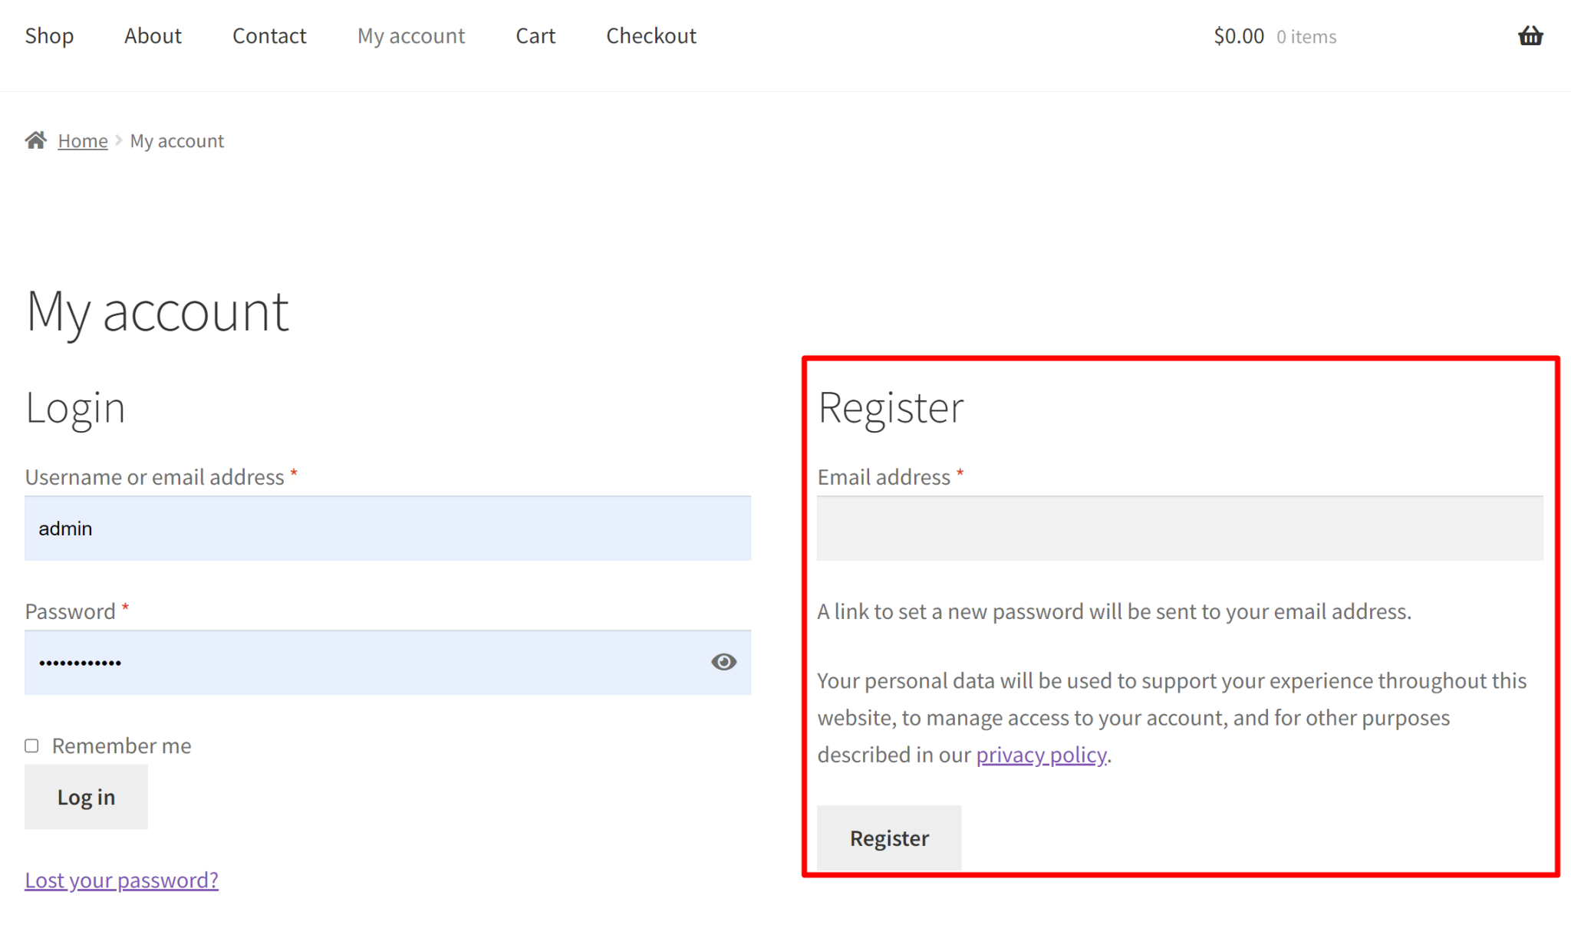Open the shopping basket icon

coord(1530,35)
